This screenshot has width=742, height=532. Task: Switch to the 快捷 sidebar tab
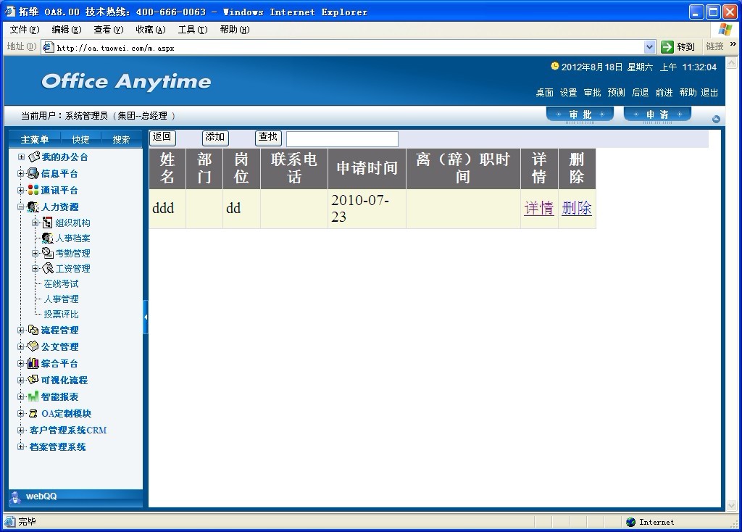(80, 140)
